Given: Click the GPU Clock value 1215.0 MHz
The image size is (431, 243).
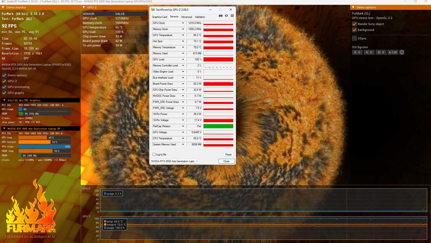Looking at the screenshot, I should [194, 23].
